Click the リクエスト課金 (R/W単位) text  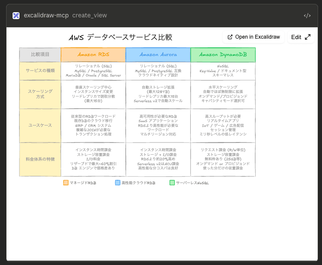pos(223,150)
